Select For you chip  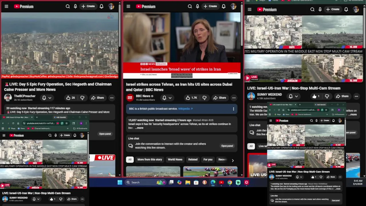coord(208,159)
